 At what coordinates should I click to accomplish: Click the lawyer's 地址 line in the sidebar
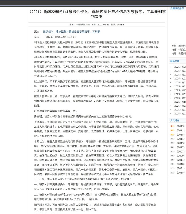click(179, 53)
